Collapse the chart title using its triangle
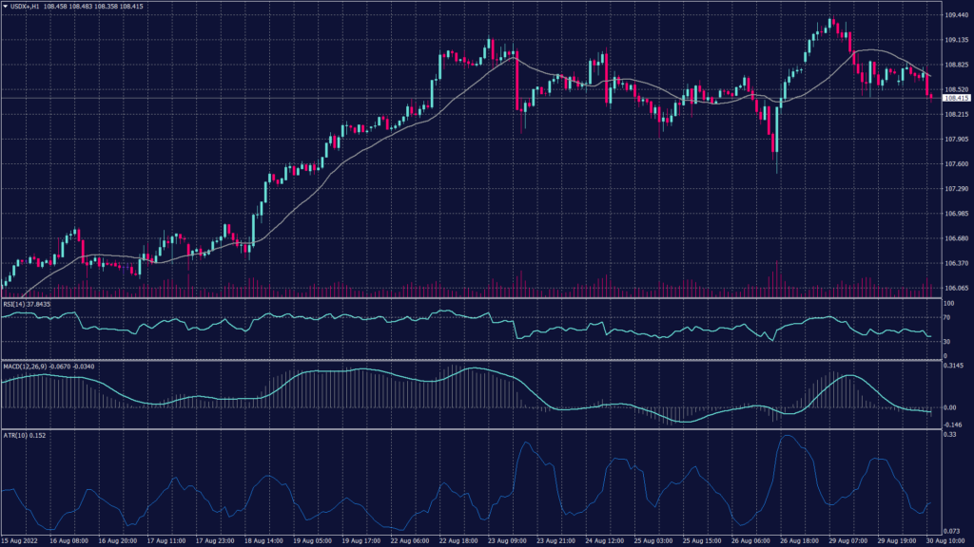 tap(6, 7)
